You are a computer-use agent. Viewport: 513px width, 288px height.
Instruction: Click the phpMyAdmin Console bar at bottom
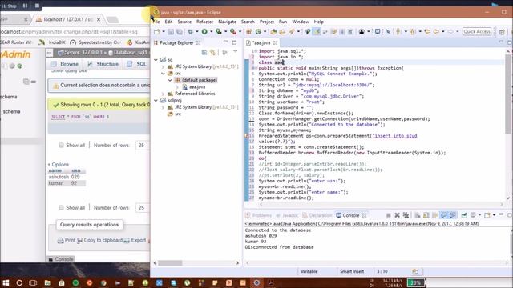[x=61, y=259]
